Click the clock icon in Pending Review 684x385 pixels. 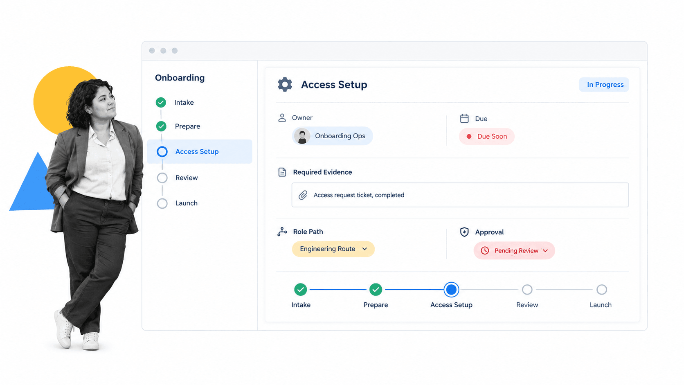coord(485,250)
